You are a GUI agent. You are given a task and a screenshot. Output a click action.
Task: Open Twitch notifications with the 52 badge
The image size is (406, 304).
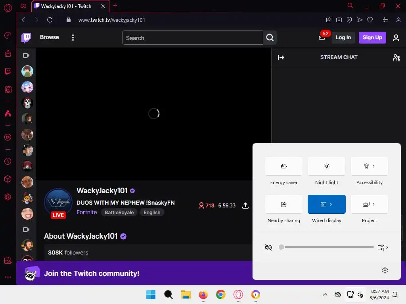(x=322, y=37)
